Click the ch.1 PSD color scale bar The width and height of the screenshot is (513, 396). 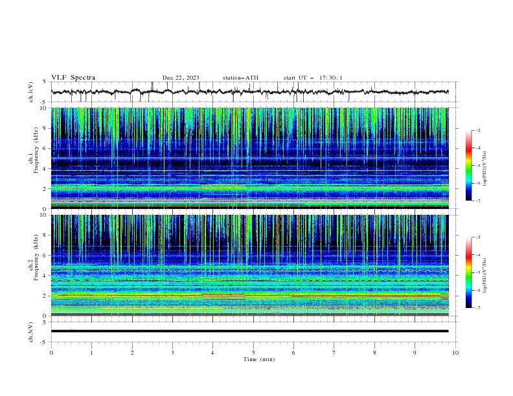469,166
